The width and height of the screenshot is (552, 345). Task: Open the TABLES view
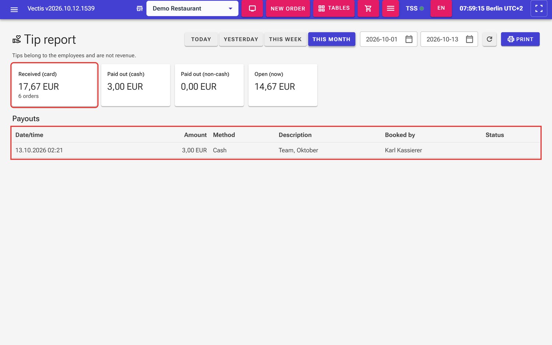334,8
